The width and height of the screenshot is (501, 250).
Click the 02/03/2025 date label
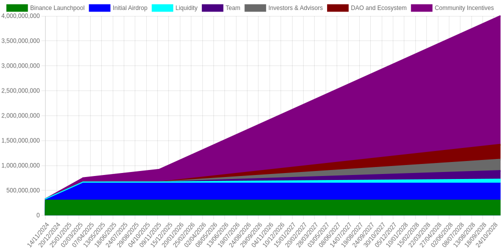(71, 234)
